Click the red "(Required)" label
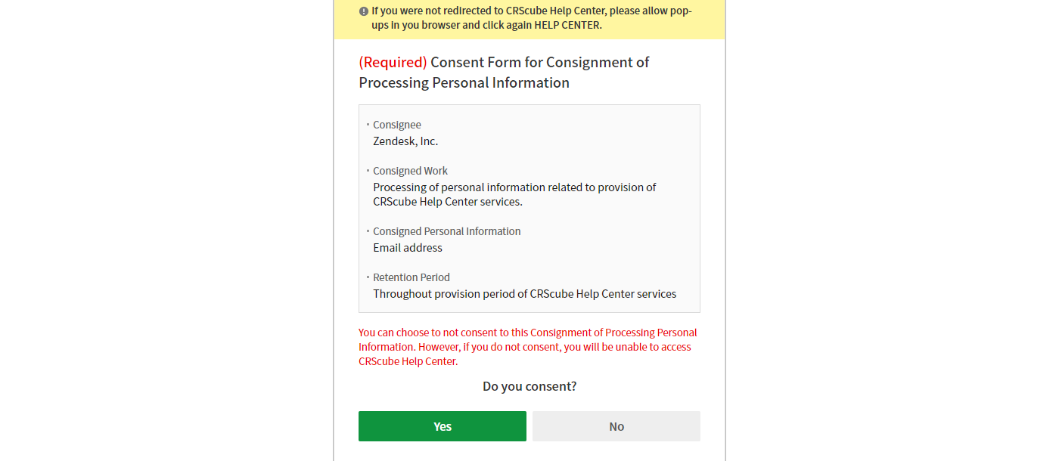The image size is (1059, 461). tap(393, 62)
